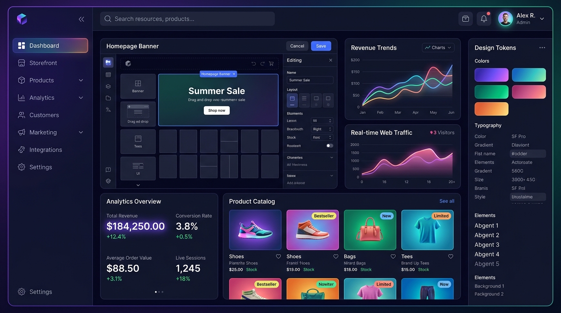Open the Dashboard menu item
561x313 pixels.
coord(50,46)
